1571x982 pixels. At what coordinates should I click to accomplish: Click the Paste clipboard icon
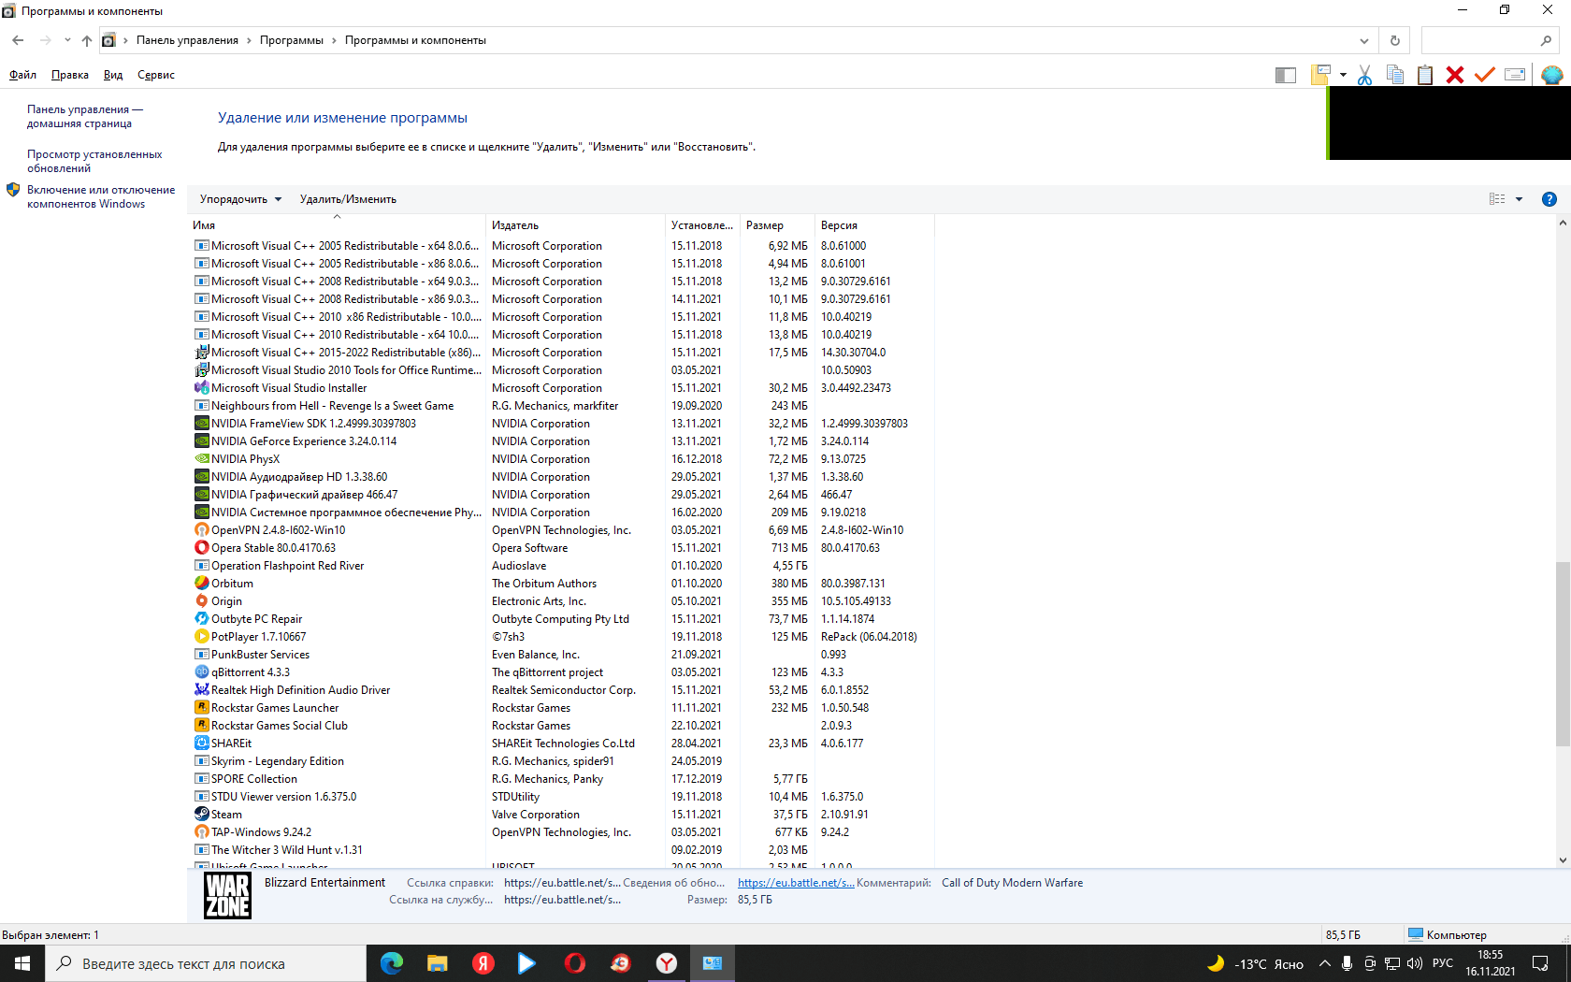1425,75
